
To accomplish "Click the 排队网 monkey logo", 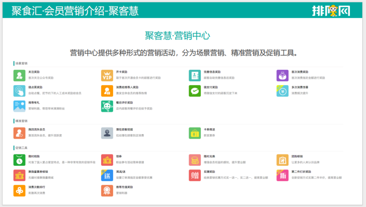I will [331, 11].
